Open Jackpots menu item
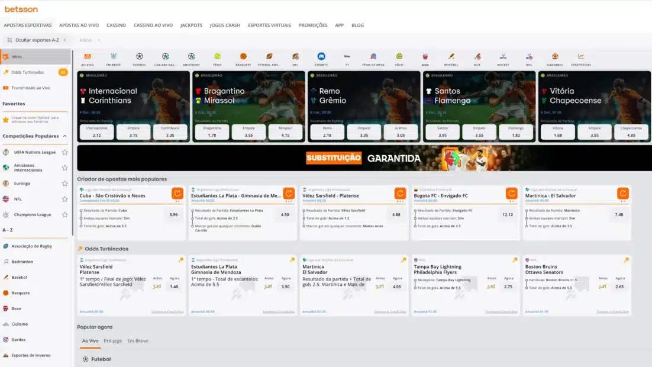652x367 pixels. 191,25
